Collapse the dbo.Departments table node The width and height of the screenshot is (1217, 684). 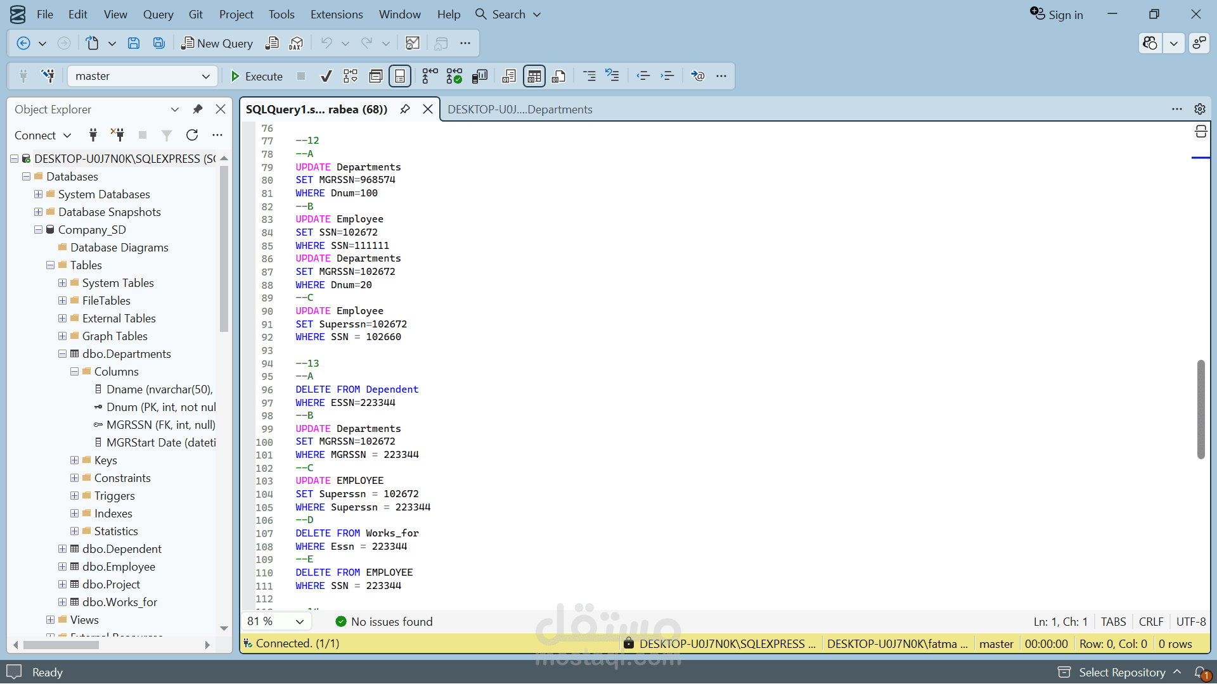(63, 354)
